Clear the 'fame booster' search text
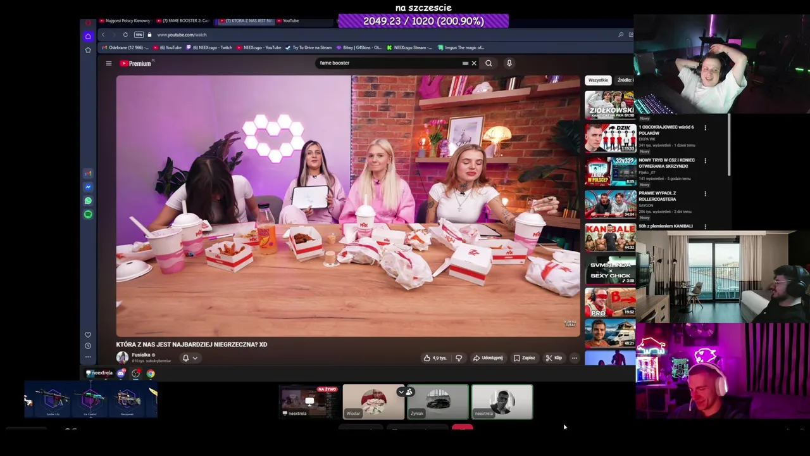Screen dimensions: 810x456 point(474,63)
